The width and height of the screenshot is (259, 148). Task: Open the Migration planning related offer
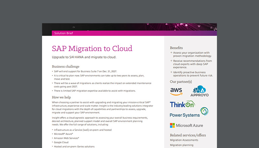(x=182, y=145)
